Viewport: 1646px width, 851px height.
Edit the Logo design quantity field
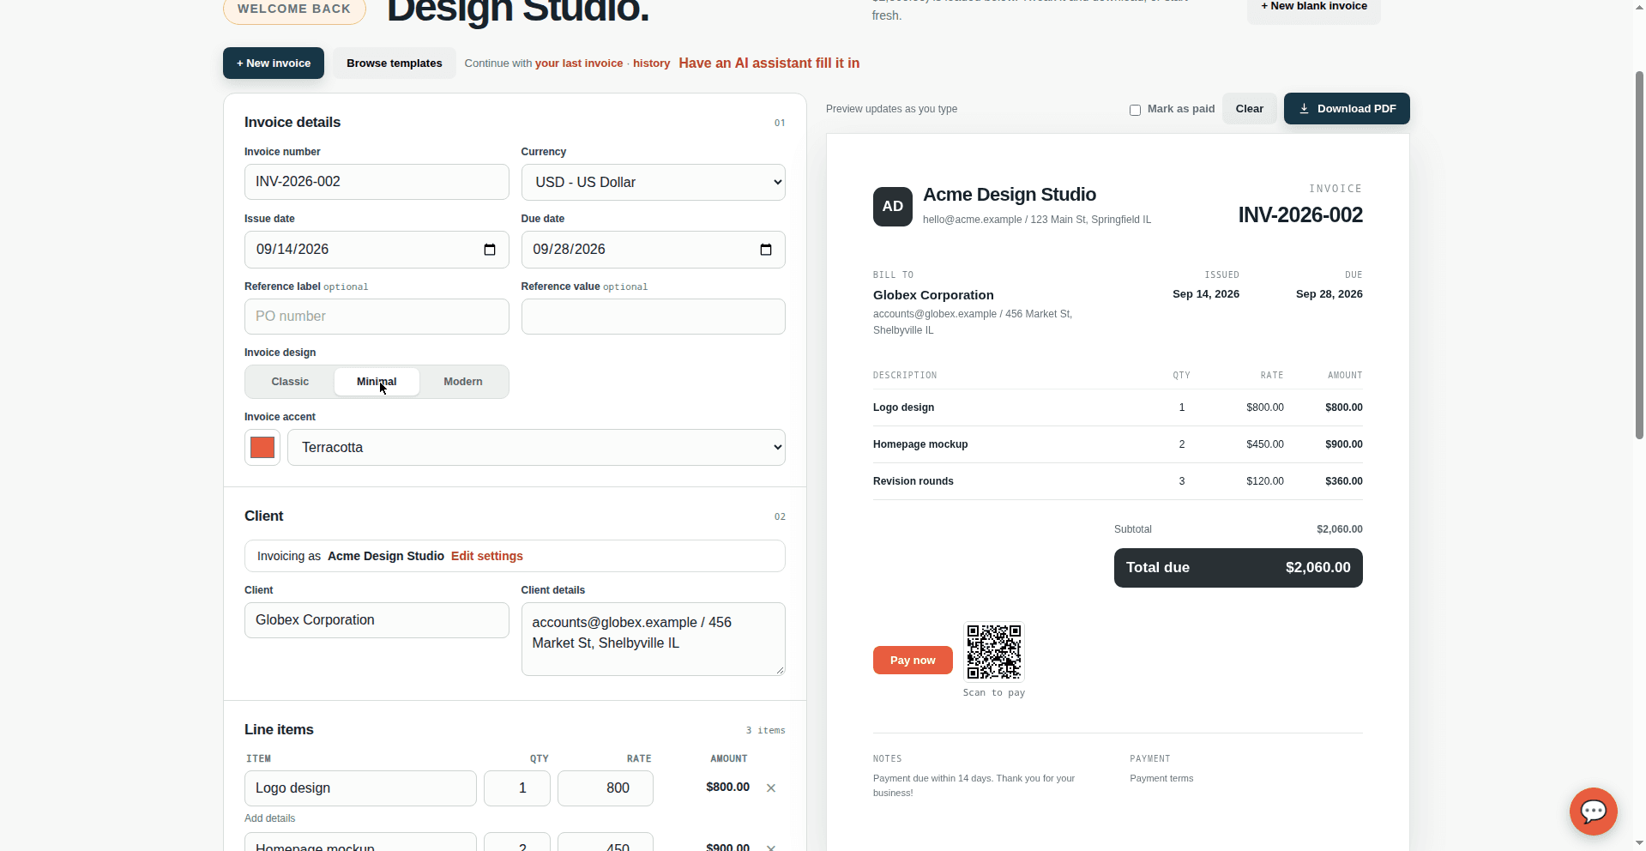pyautogui.click(x=517, y=788)
